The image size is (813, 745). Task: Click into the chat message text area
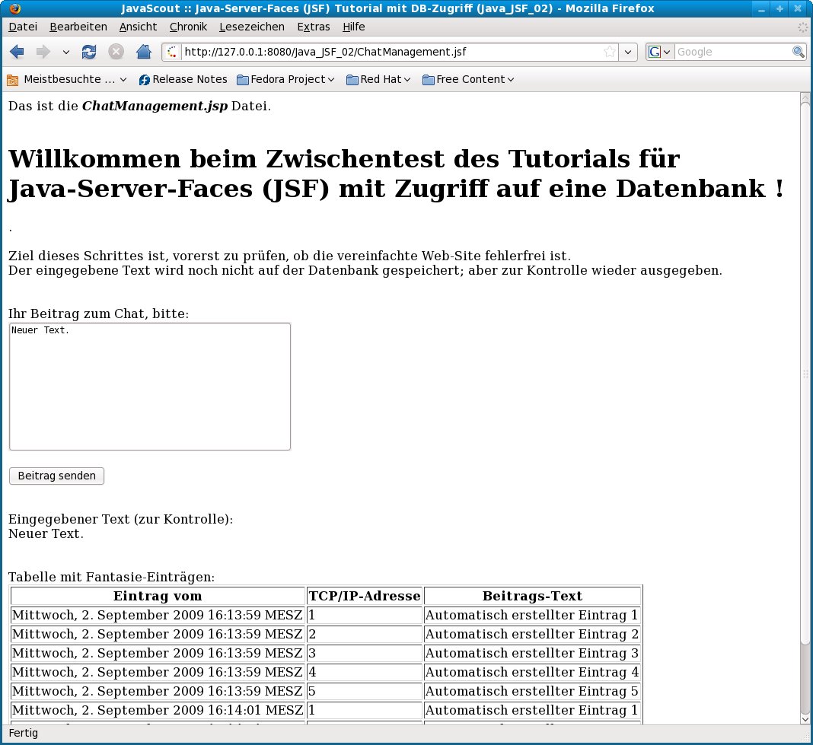[149, 387]
